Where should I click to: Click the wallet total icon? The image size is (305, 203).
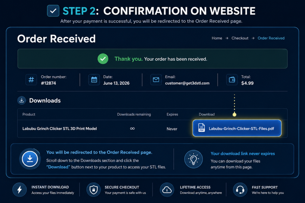(x=232, y=80)
